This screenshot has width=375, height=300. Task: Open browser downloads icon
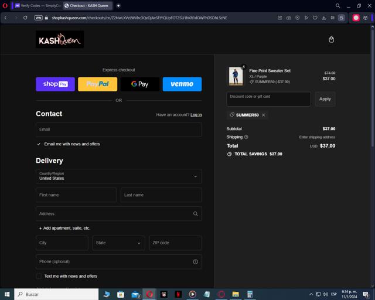point(324,18)
